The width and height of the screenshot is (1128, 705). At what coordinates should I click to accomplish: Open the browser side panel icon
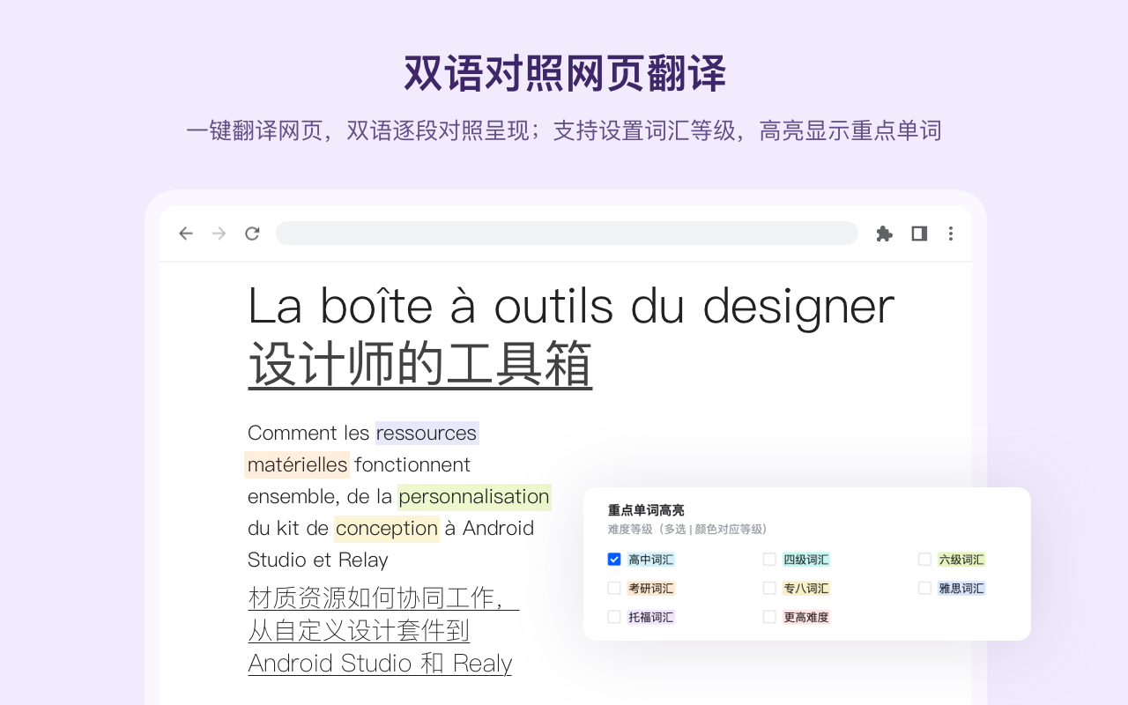pyautogui.click(x=917, y=233)
